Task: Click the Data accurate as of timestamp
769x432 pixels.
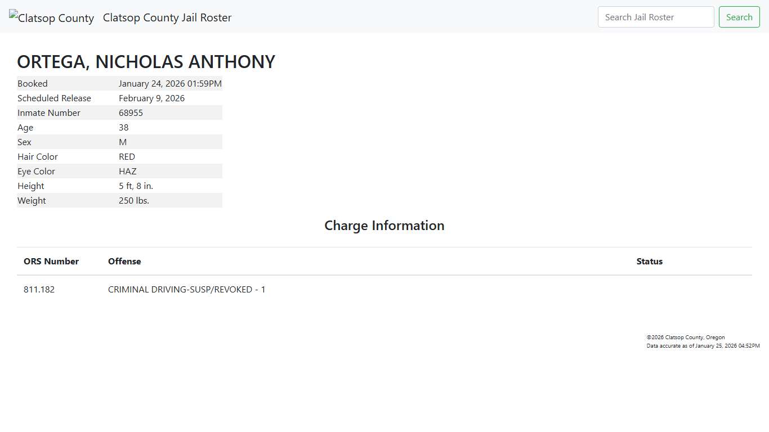Action: (703, 346)
